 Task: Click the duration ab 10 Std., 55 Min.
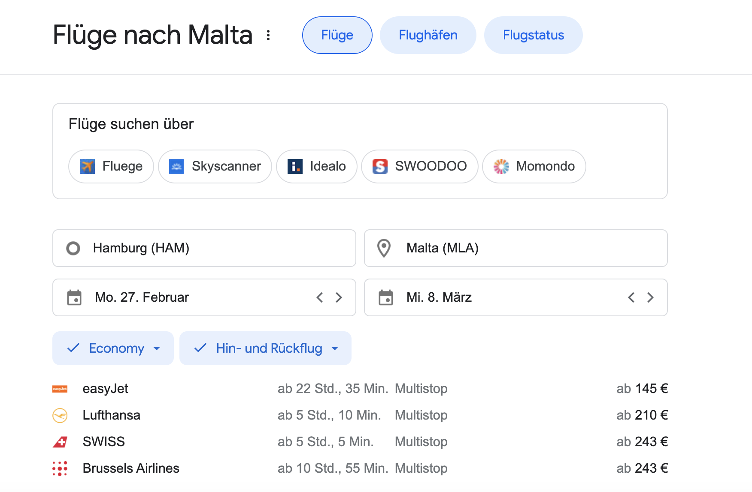[x=333, y=468]
